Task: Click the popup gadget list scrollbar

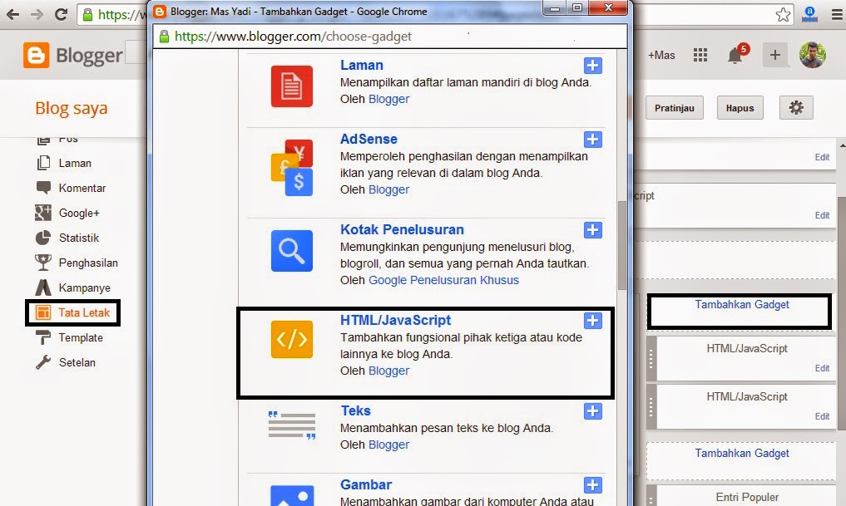Action: coord(622,245)
